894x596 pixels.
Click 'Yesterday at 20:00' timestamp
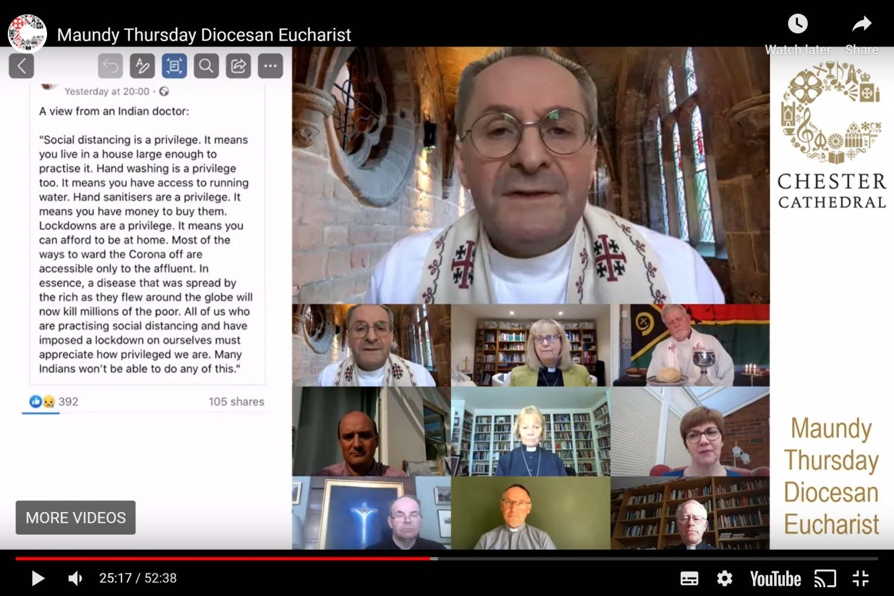click(107, 91)
